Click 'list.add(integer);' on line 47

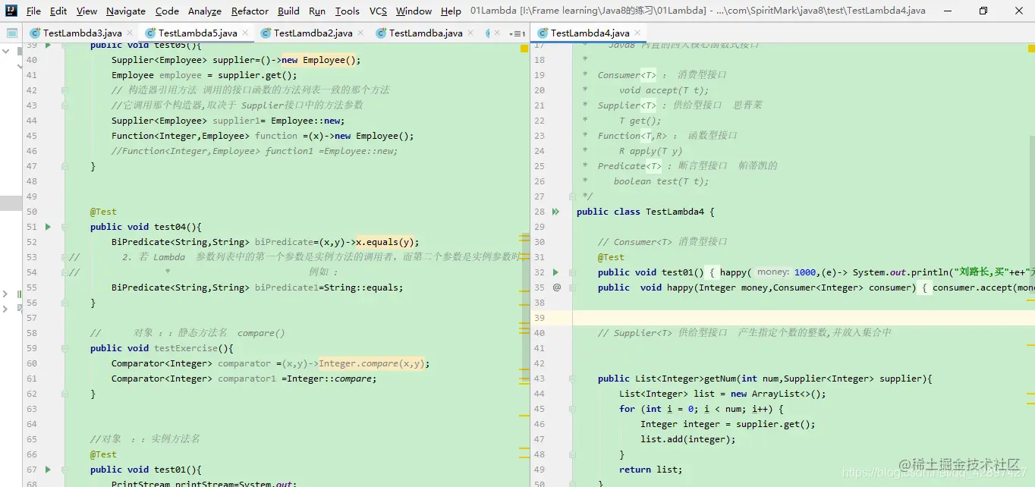pos(688,439)
